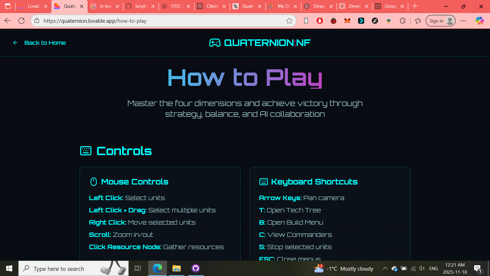
Task: Click the red shield adblock extension icon
Action: [320, 21]
